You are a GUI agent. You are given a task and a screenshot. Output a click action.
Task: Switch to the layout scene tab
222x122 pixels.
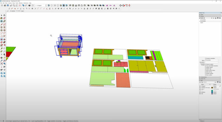tap(22, 11)
